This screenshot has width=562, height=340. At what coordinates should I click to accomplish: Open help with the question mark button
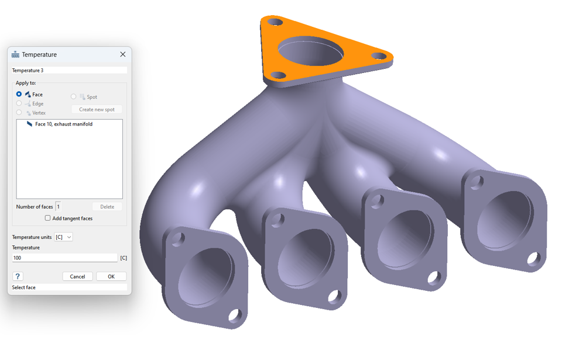pos(18,276)
